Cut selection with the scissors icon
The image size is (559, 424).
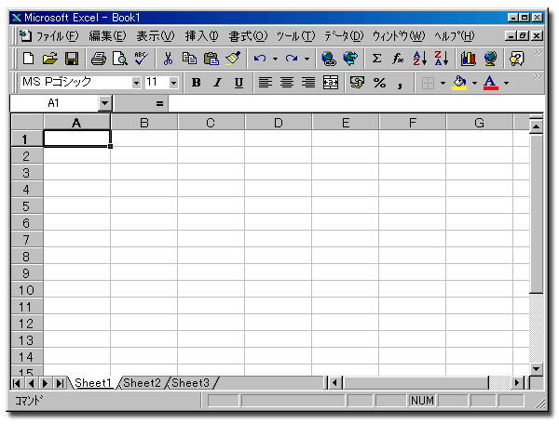[168, 59]
